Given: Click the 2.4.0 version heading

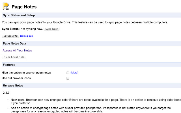Looking at the screenshot, I should (x=6, y=93).
